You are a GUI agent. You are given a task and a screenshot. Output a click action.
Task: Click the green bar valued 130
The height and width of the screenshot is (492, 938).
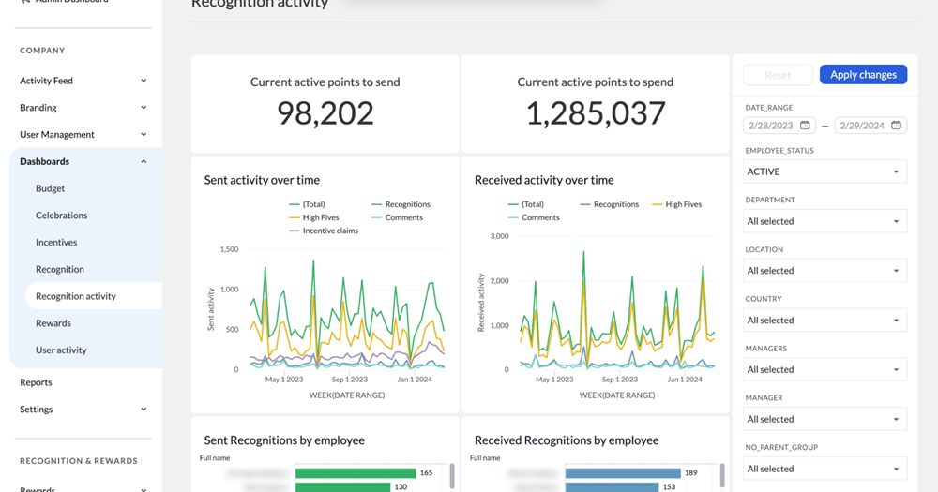[342, 487]
